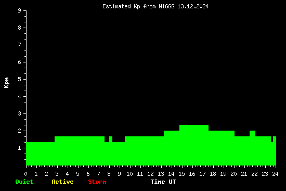This screenshot has width=286, height=191.
Task: Click the hour 21 tick label
Action: [x=244, y=174]
